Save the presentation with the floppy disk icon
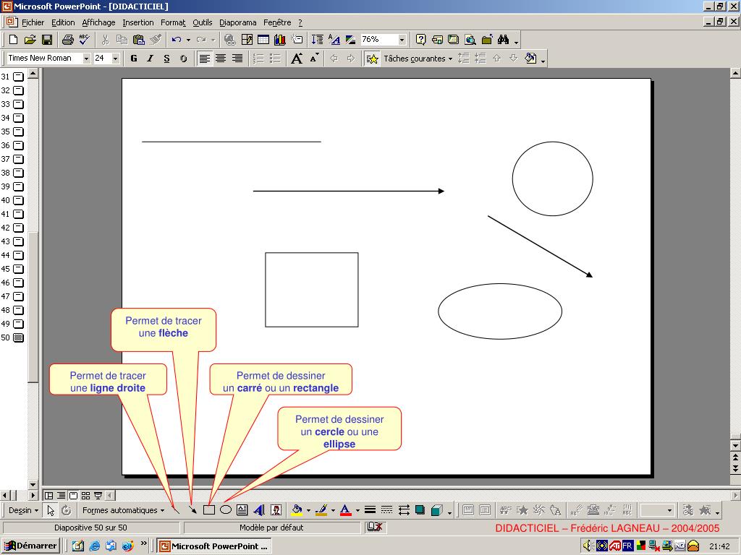This screenshot has width=741, height=555. (47, 40)
